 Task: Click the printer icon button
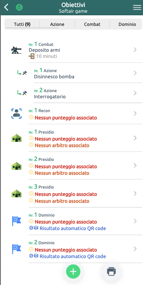111,272
